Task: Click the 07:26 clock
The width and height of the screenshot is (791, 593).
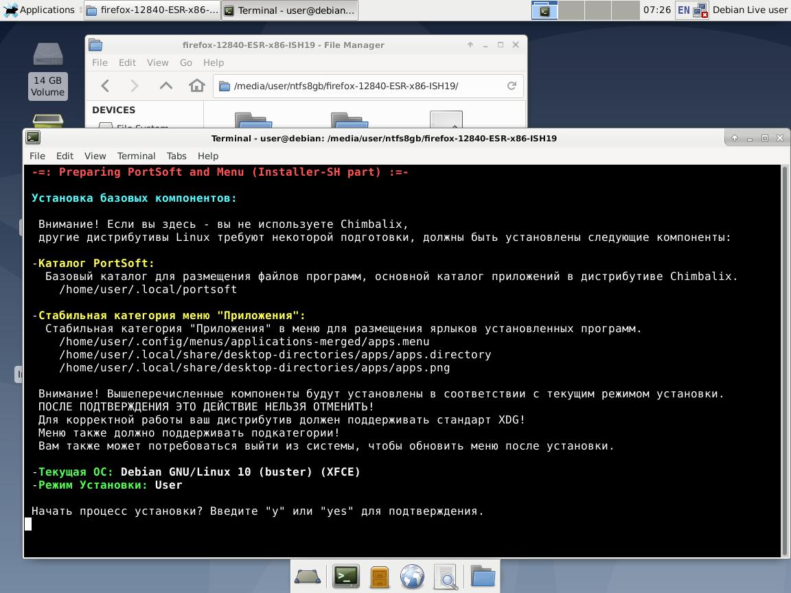Action: pos(657,10)
